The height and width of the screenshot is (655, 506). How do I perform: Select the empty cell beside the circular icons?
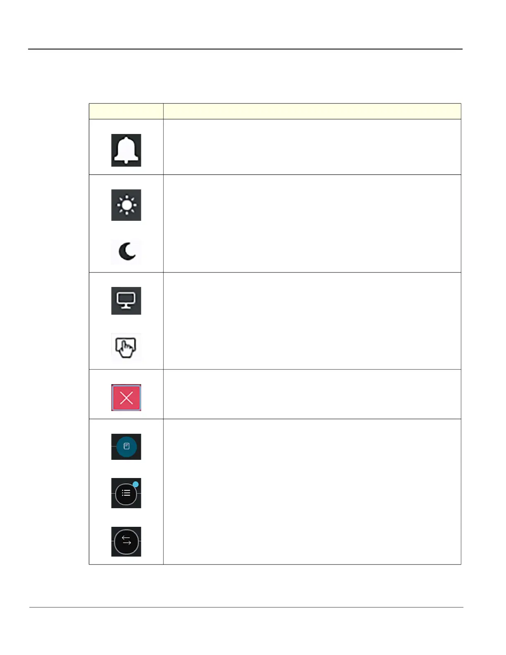(x=312, y=492)
